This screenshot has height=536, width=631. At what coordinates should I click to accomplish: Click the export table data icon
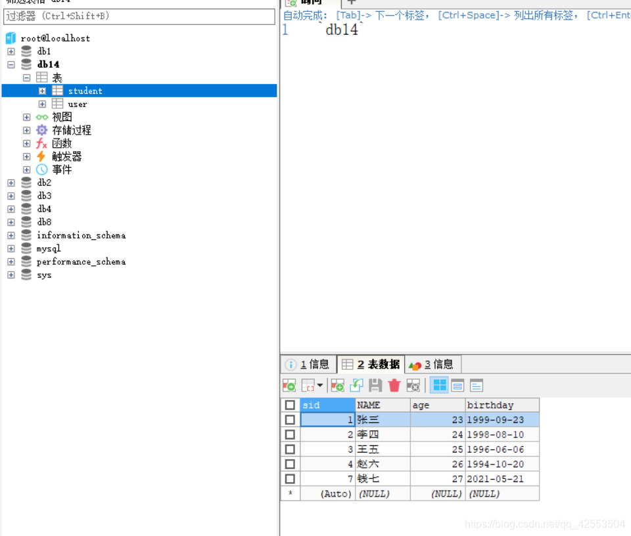click(289, 386)
